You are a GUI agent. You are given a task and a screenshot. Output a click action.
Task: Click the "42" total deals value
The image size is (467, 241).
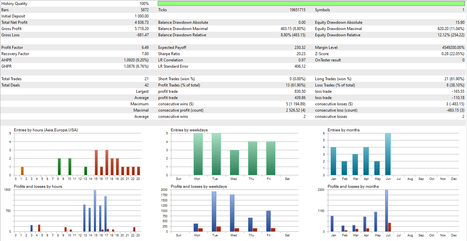(146, 85)
